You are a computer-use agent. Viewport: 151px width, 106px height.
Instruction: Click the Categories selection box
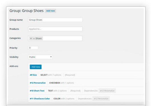click(x=55, y=38)
